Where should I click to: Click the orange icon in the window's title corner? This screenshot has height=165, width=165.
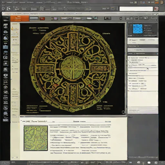[157, 2]
